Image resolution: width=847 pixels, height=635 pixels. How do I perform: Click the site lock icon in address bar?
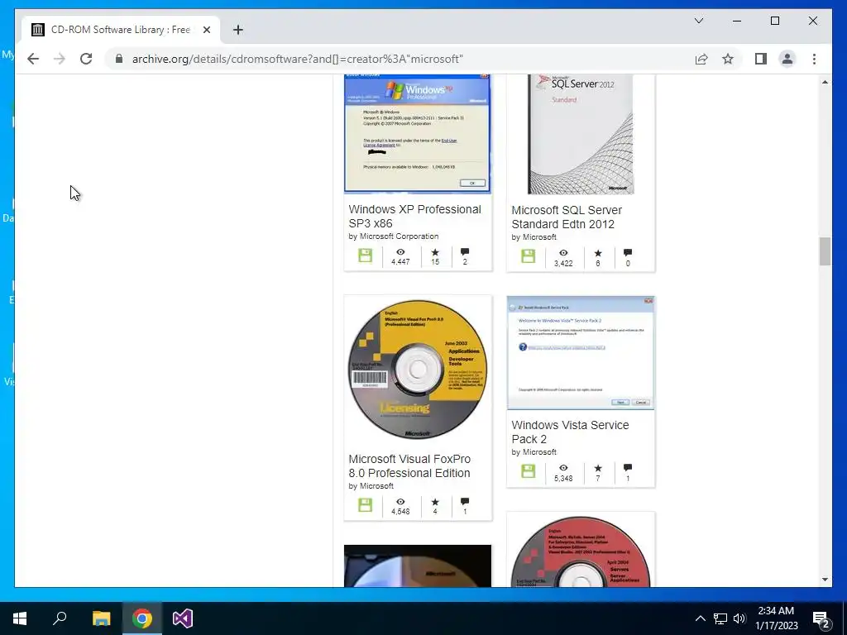pyautogui.click(x=119, y=59)
